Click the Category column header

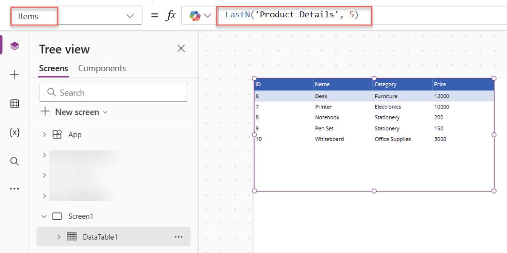[403, 84]
